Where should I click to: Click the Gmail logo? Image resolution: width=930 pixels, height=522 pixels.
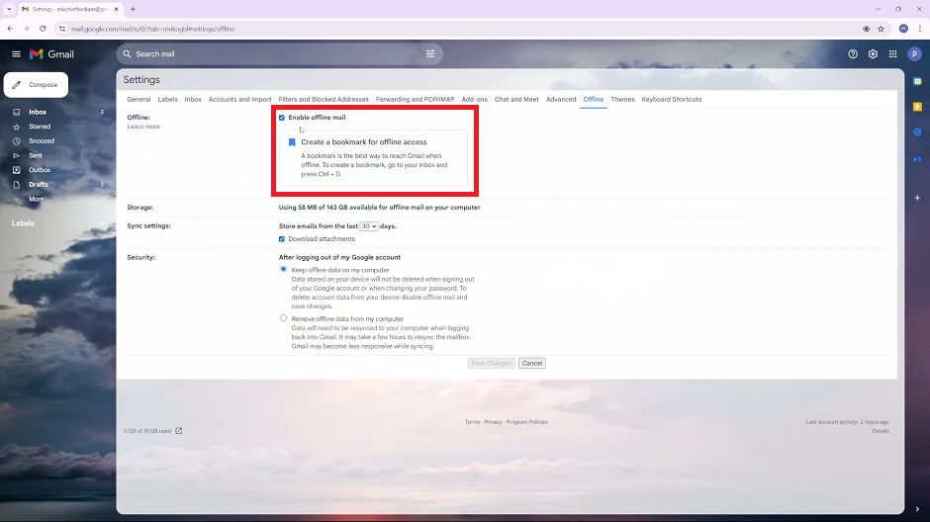click(x=51, y=54)
